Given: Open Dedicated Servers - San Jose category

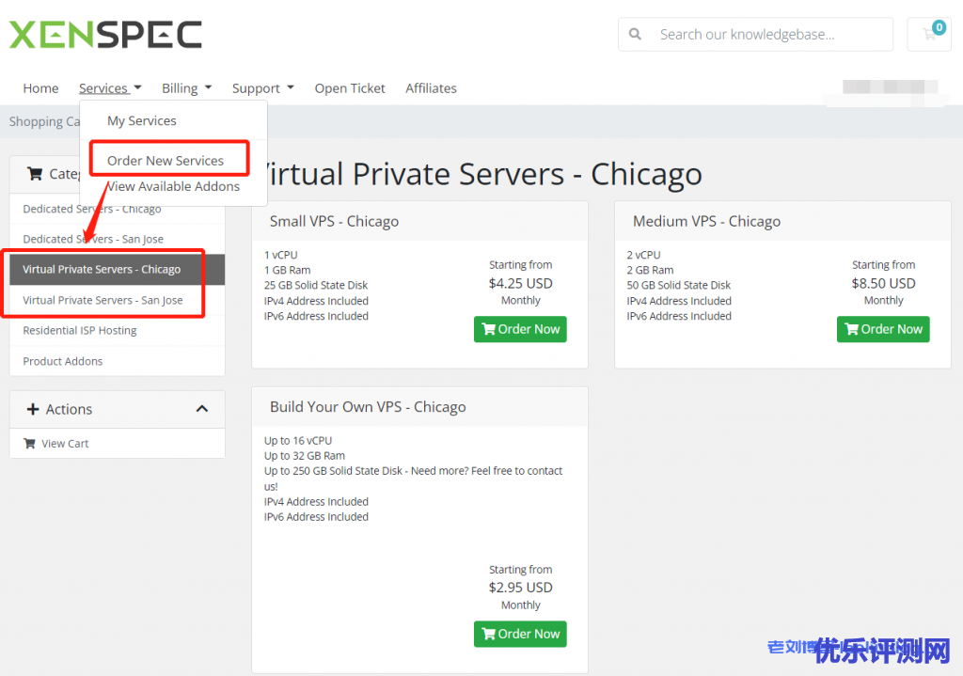Looking at the screenshot, I should point(118,239).
